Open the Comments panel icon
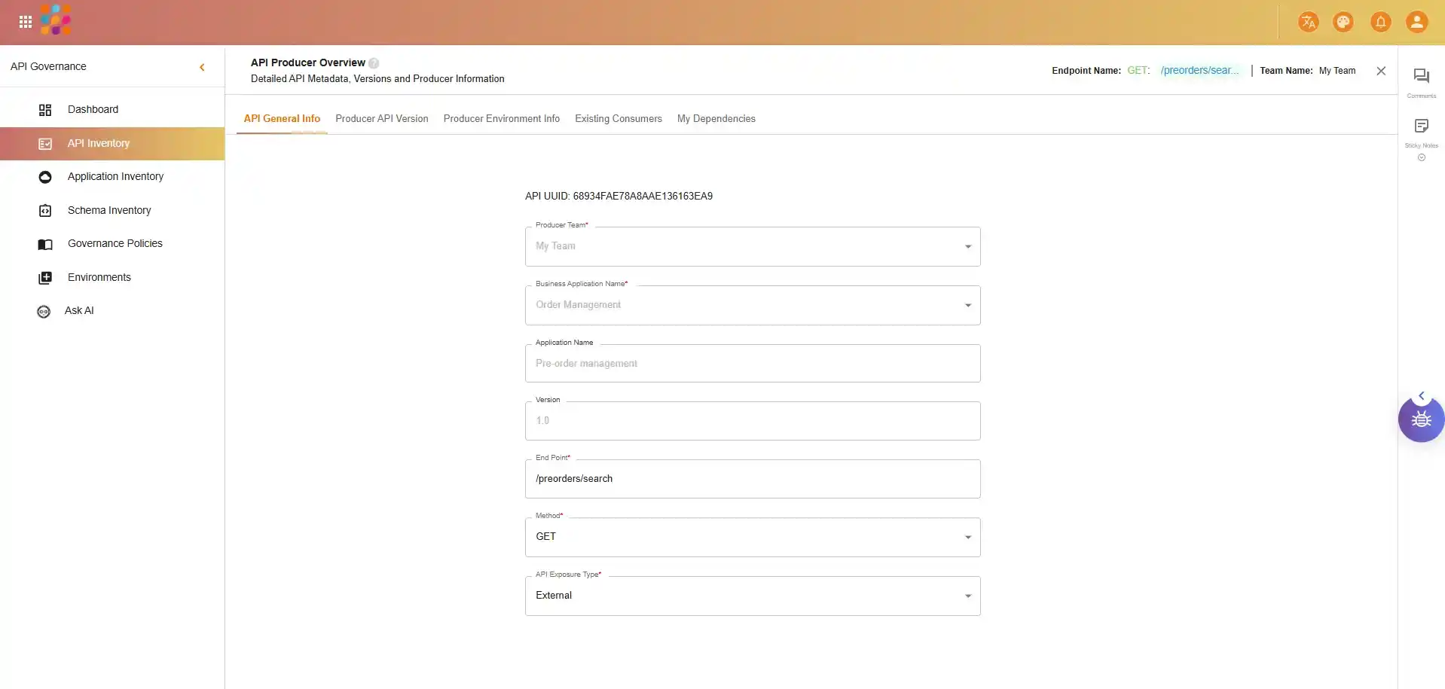This screenshot has height=689, width=1445. (x=1421, y=76)
